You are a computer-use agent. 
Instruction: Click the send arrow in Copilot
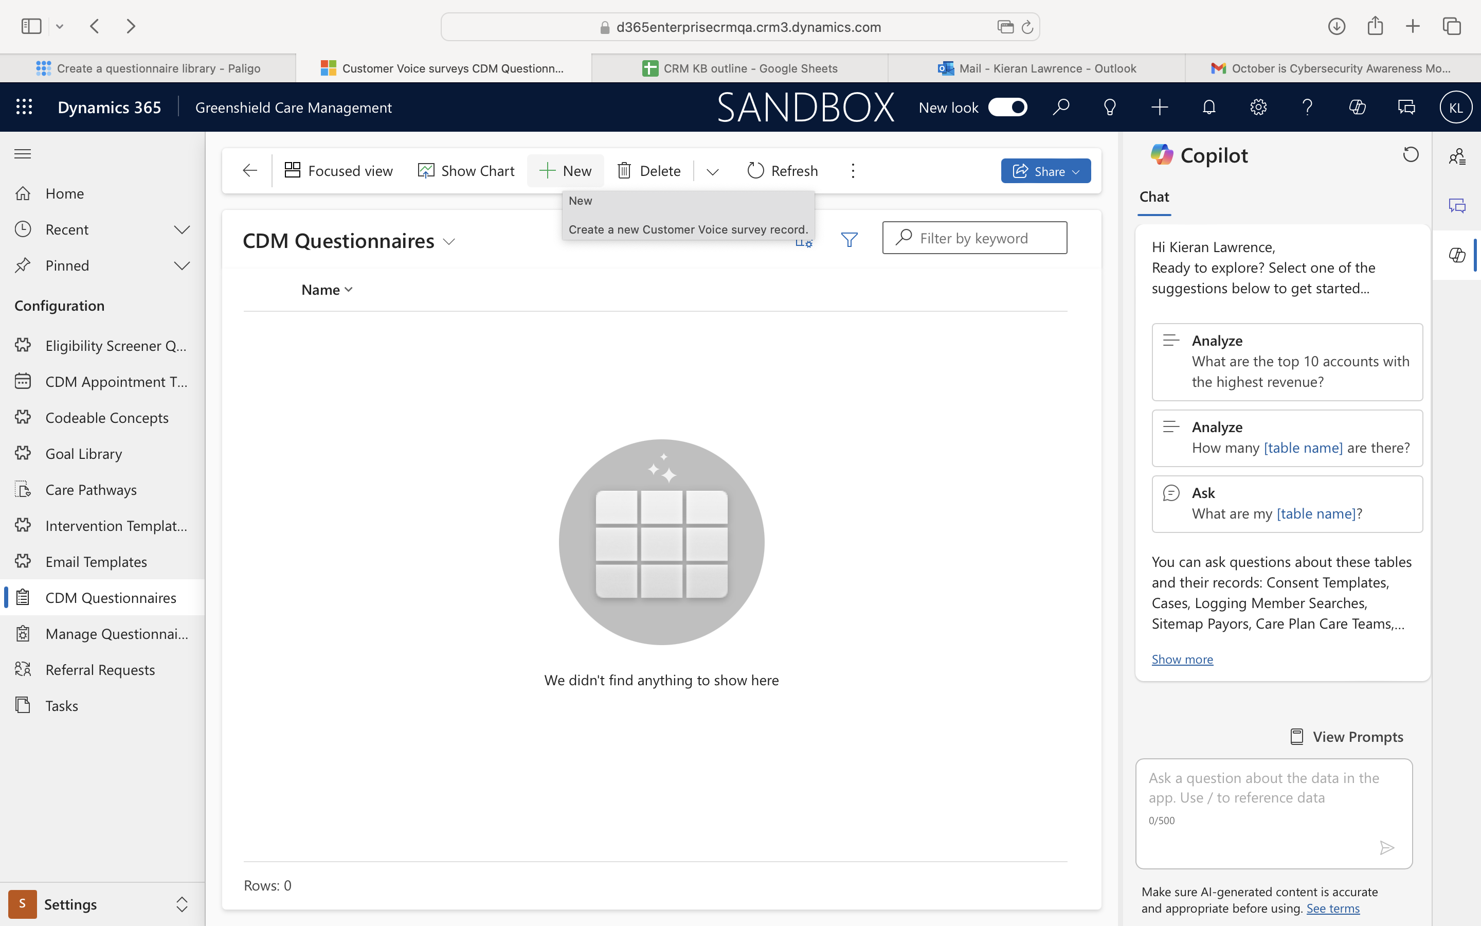tap(1387, 847)
